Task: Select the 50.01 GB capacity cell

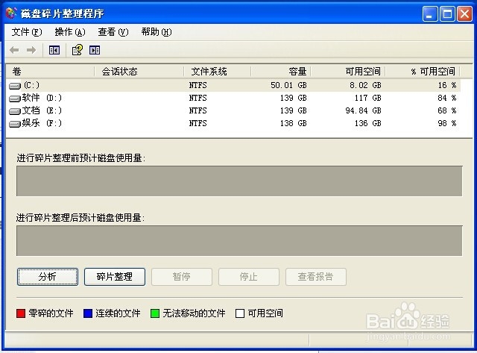Action: 288,85
